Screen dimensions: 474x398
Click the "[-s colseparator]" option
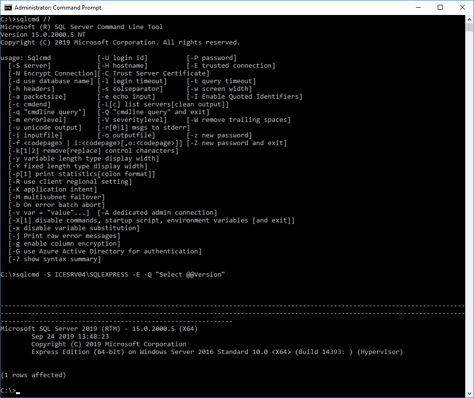coord(130,89)
